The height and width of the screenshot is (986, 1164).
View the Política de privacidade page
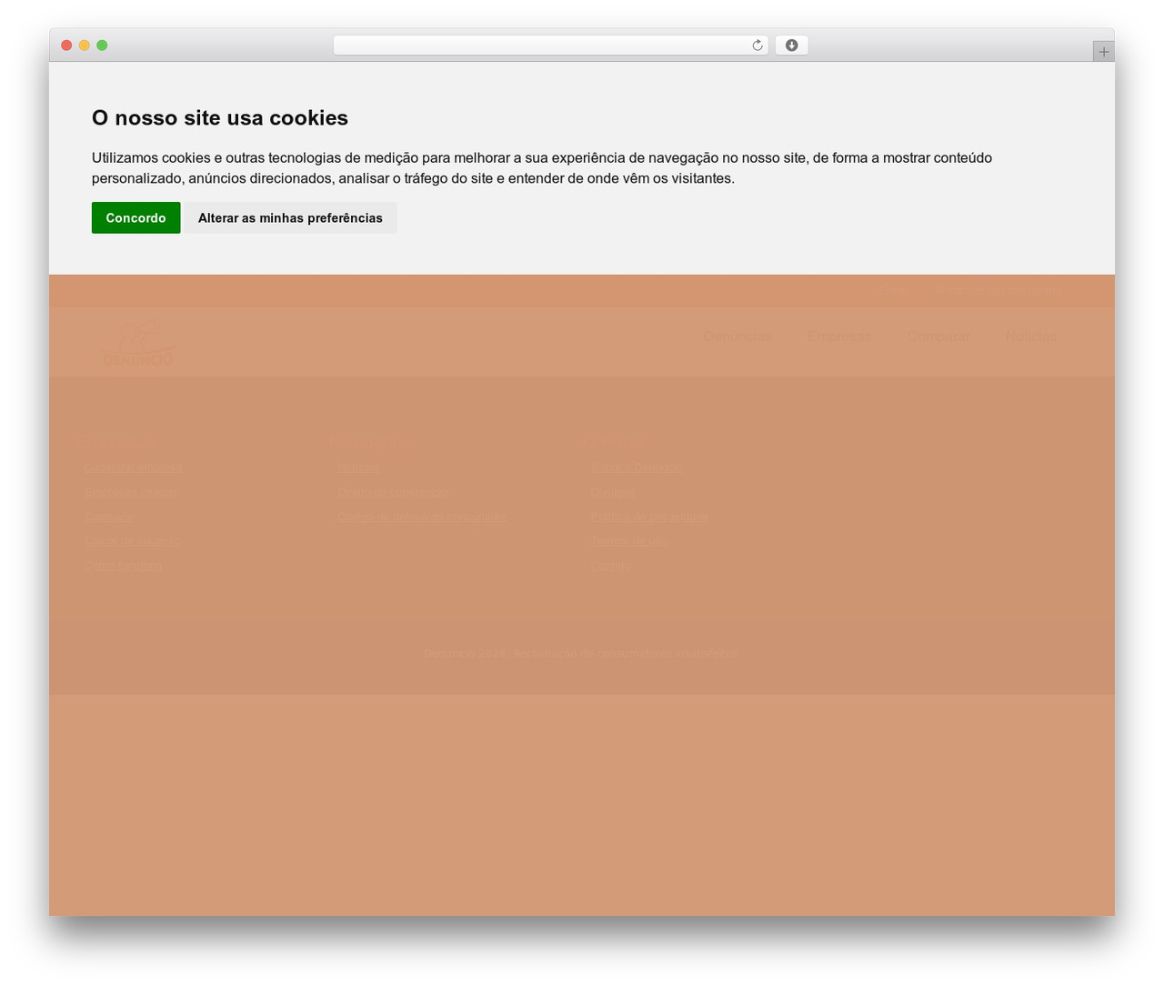point(649,517)
